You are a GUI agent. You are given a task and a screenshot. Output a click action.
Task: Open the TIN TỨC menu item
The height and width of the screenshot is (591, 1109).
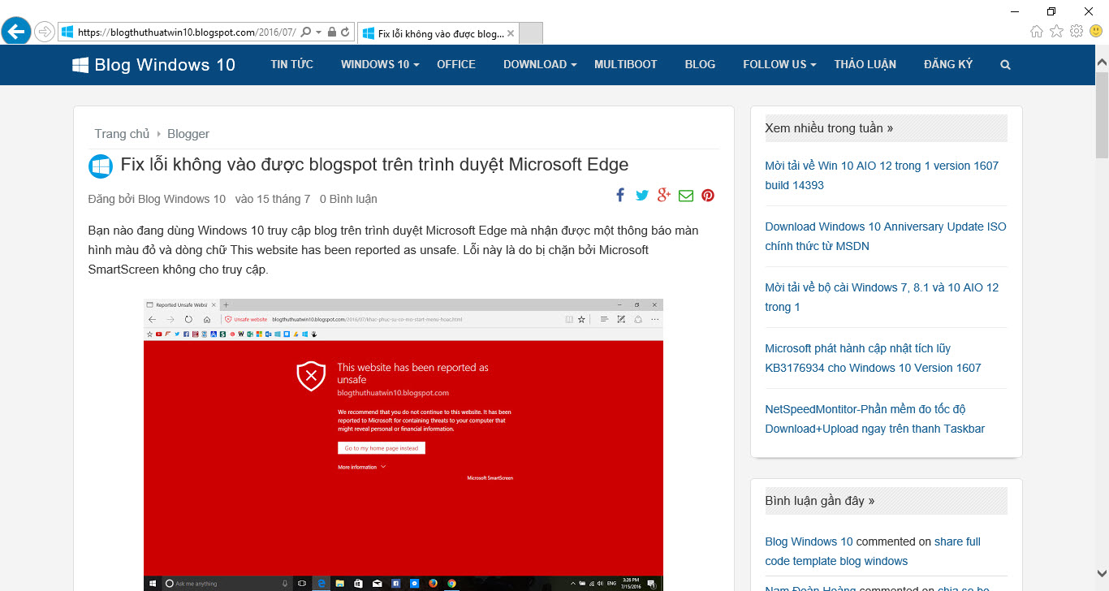pos(292,64)
